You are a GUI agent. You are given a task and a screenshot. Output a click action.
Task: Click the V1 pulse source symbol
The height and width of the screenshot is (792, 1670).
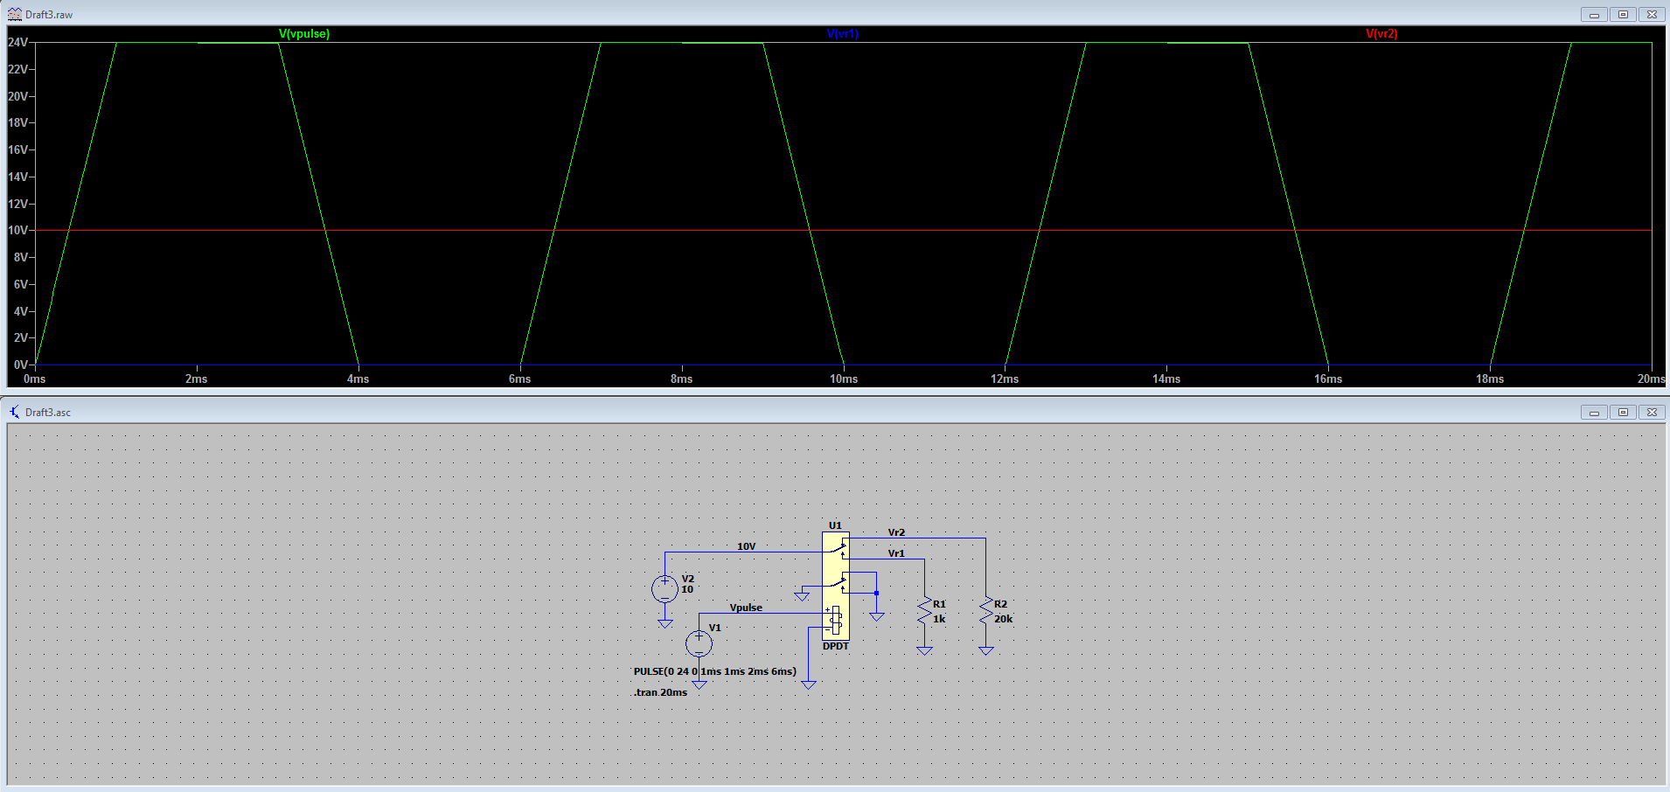699,644
